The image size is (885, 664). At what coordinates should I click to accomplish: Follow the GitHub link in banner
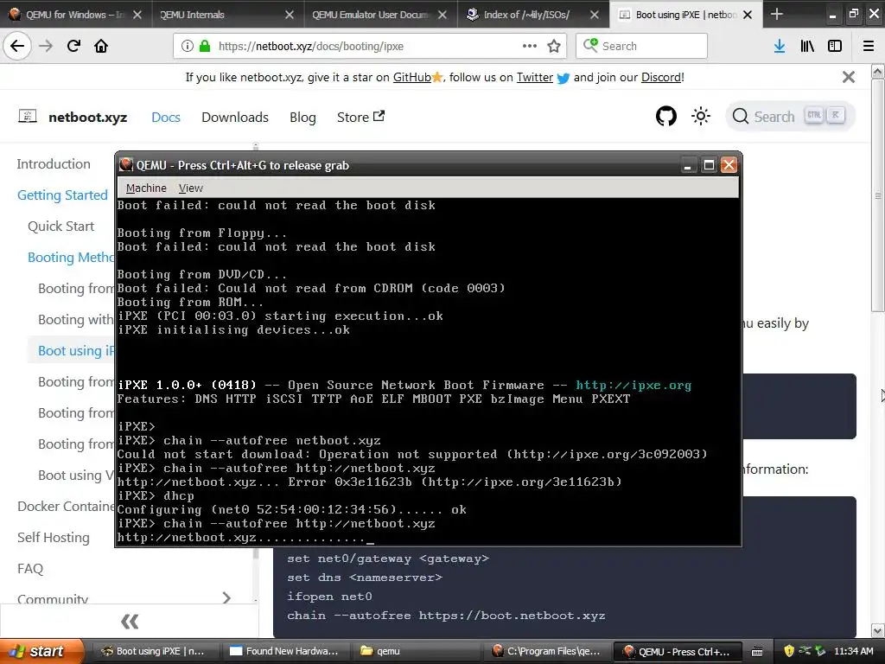[412, 77]
